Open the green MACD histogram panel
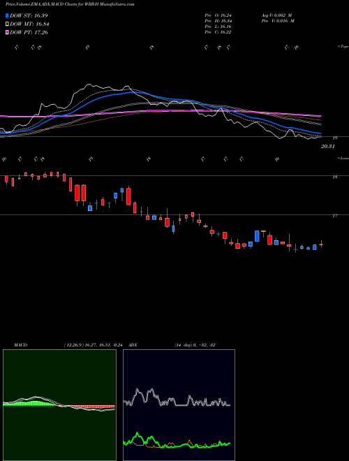This screenshot has height=461, width=349. point(59,405)
